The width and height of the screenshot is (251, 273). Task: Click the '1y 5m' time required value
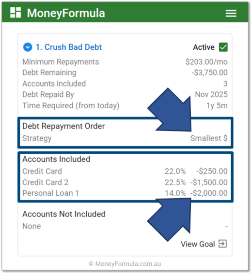(217, 105)
